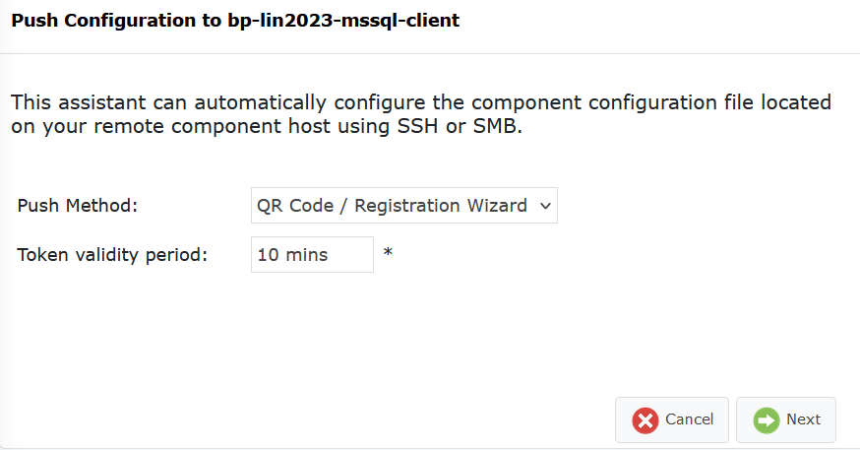Click the 'Registration Wizard' text in the selector
The height and width of the screenshot is (450, 860).
[x=441, y=205]
